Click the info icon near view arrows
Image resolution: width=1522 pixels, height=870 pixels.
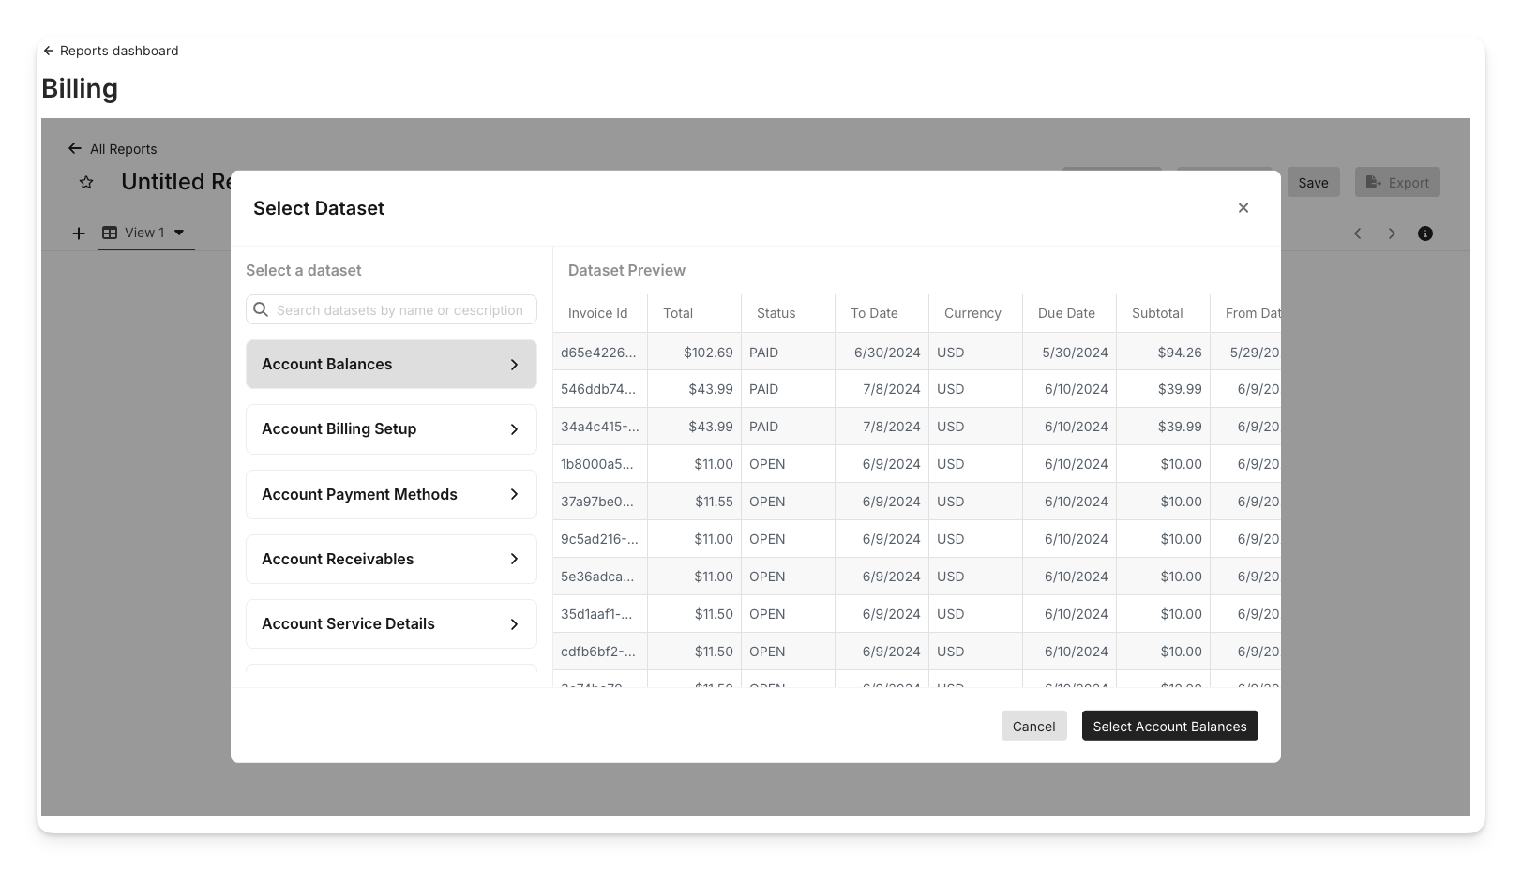1424,233
